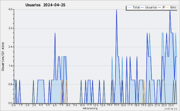Click the 1.6 y-axis value
This screenshot has width=180, height=111.
(10, 66)
